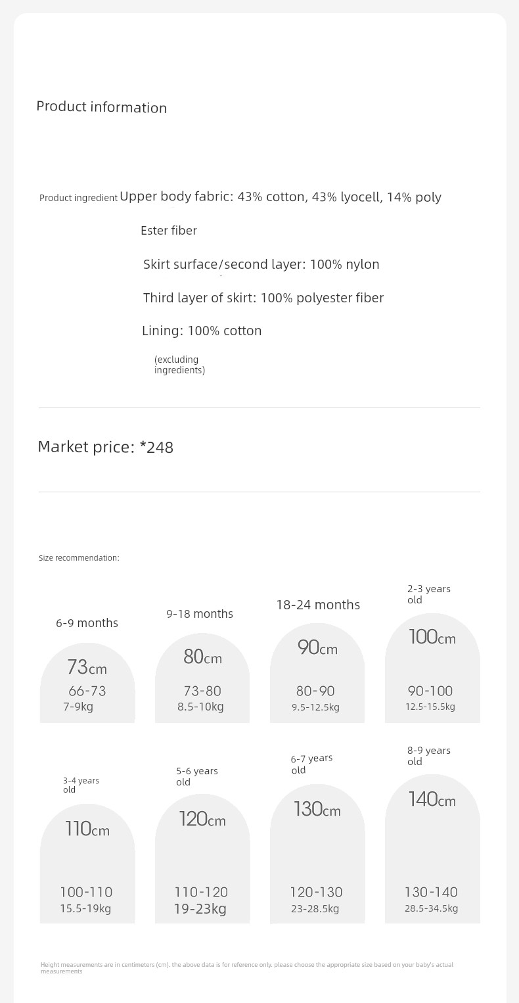Click the Size recommendation label
Viewport: 519px width, 1003px height.
click(79, 558)
